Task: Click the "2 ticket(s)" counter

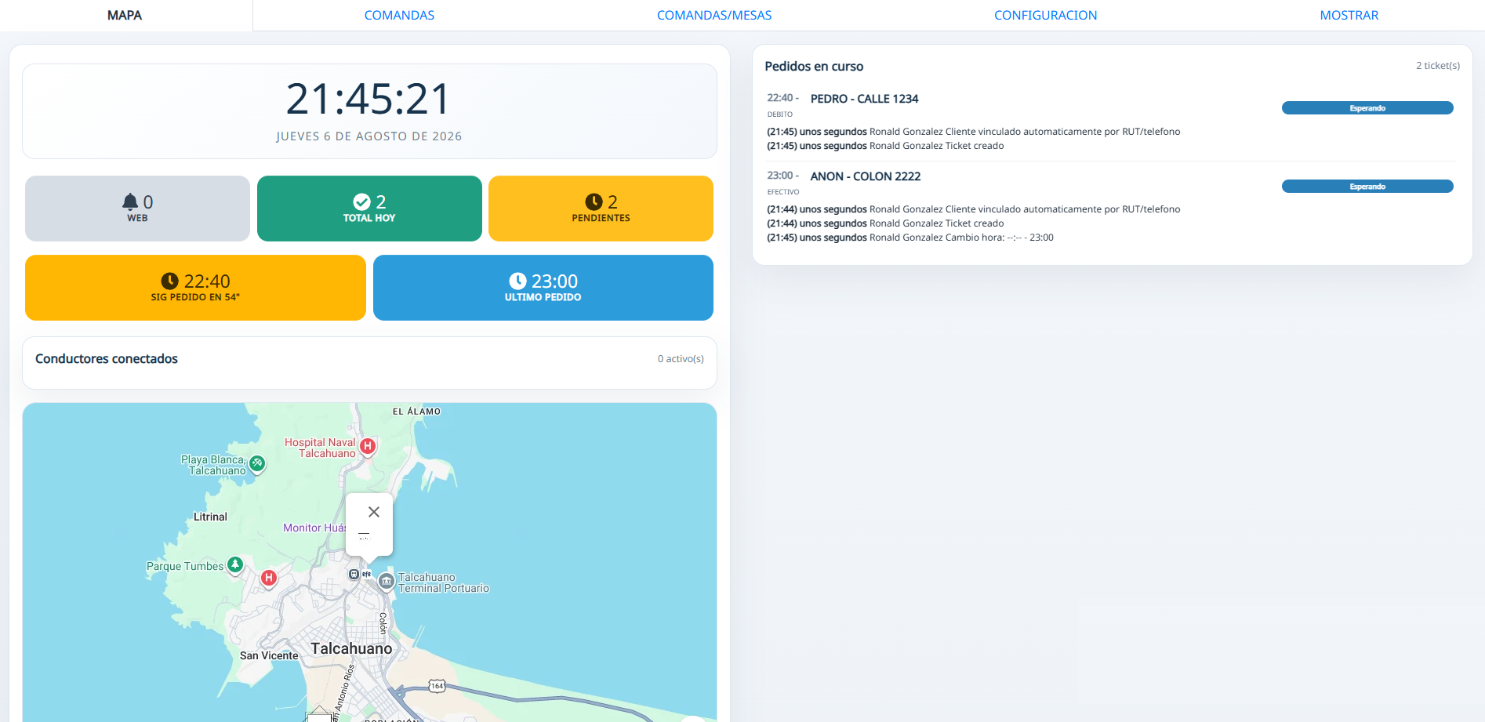Action: [x=1438, y=66]
